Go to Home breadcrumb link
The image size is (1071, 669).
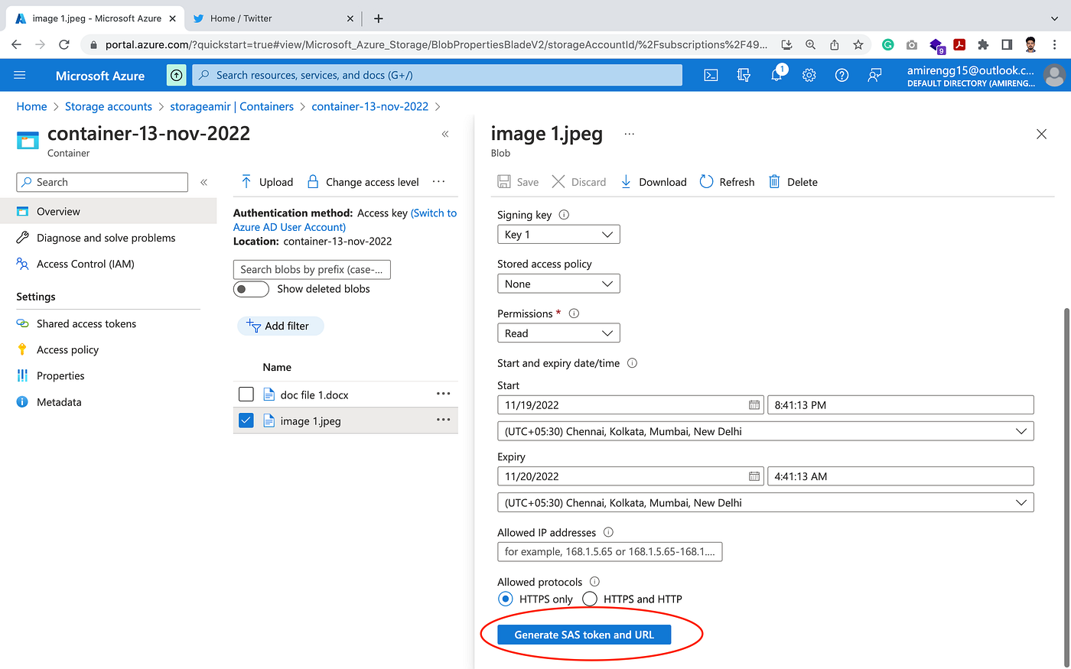pos(31,106)
